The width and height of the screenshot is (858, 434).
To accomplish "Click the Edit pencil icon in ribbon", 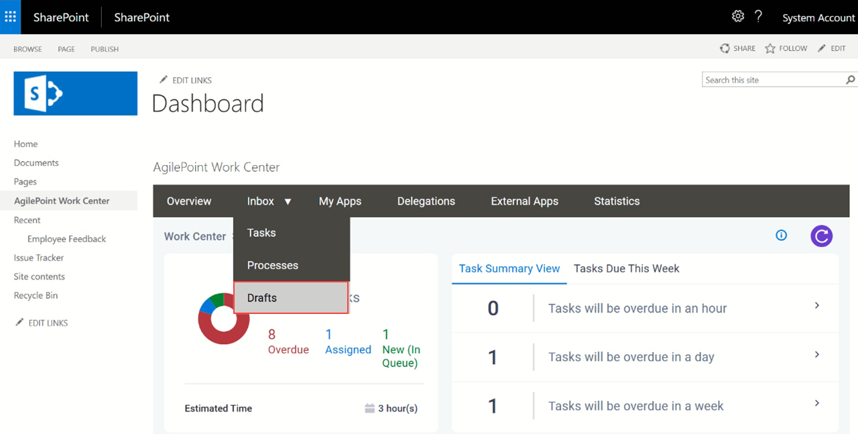I will click(x=821, y=48).
